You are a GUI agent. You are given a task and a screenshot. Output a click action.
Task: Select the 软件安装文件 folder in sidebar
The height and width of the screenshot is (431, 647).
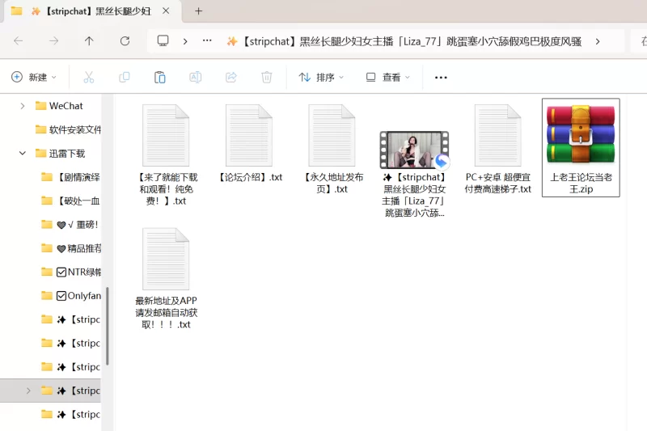tap(74, 129)
